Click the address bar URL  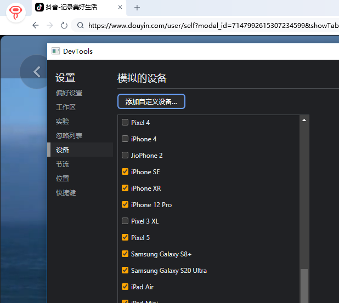pos(213,26)
